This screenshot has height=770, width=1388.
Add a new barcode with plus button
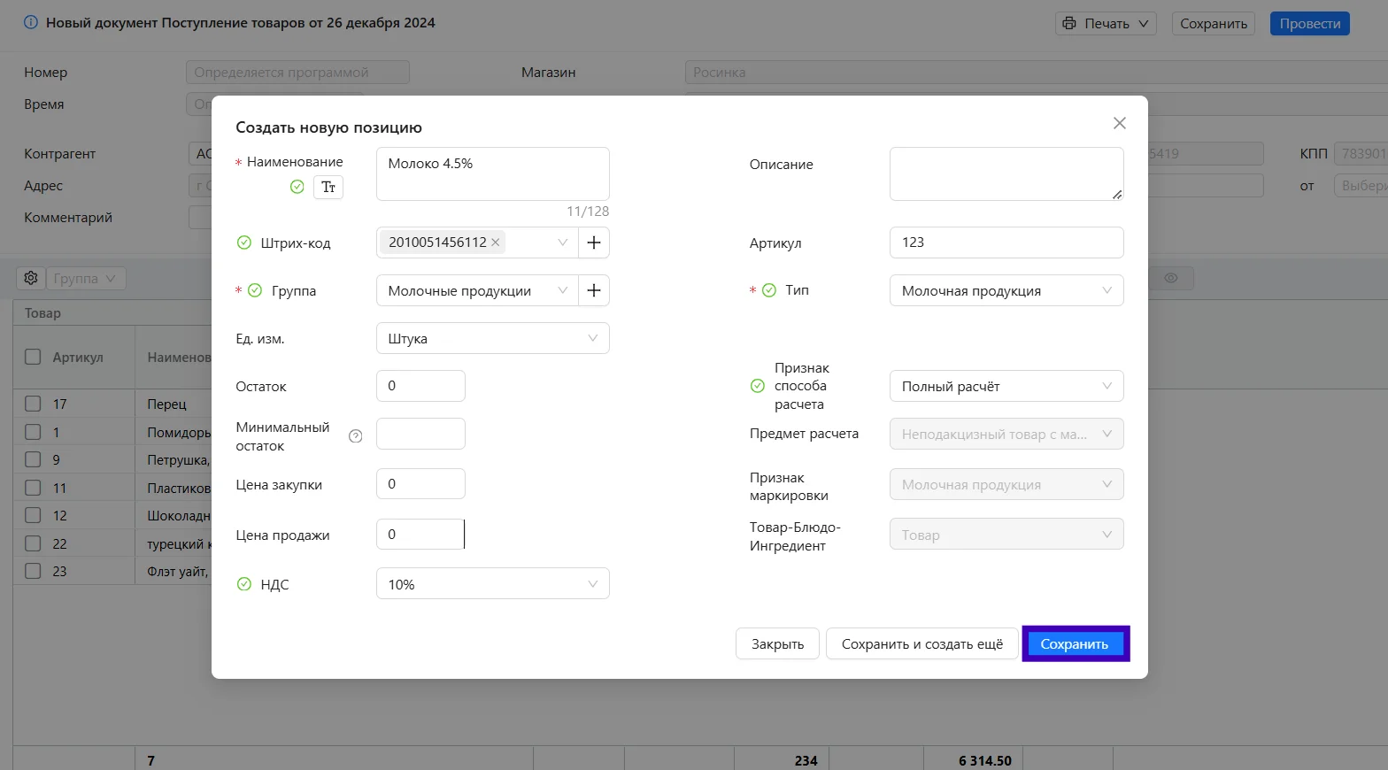point(594,243)
